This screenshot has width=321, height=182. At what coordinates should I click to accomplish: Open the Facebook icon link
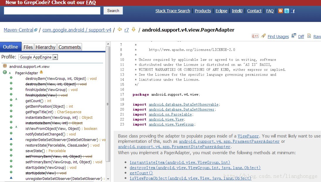(x=293, y=11)
